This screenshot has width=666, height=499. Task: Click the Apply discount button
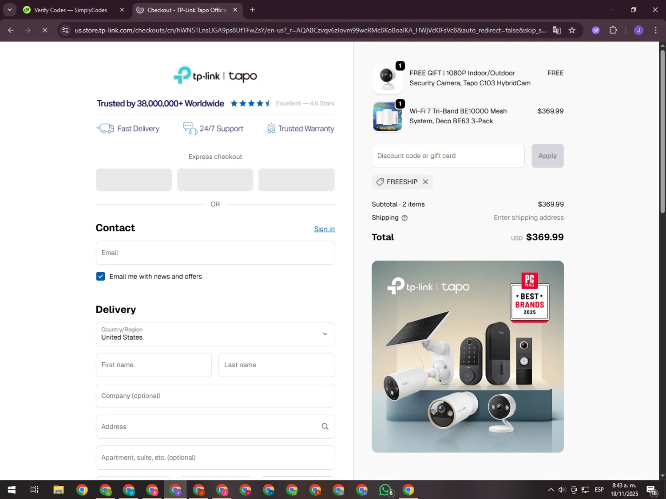pyautogui.click(x=547, y=156)
